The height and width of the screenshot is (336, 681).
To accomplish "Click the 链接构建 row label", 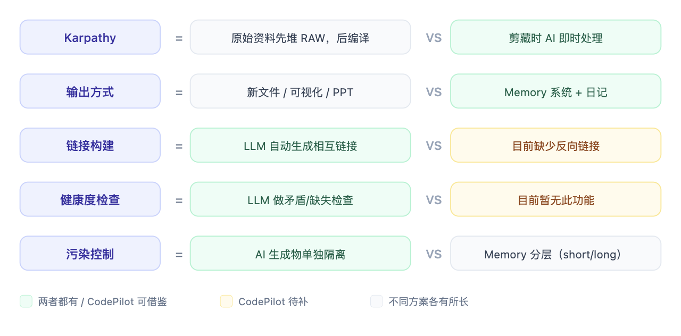I will click(90, 145).
